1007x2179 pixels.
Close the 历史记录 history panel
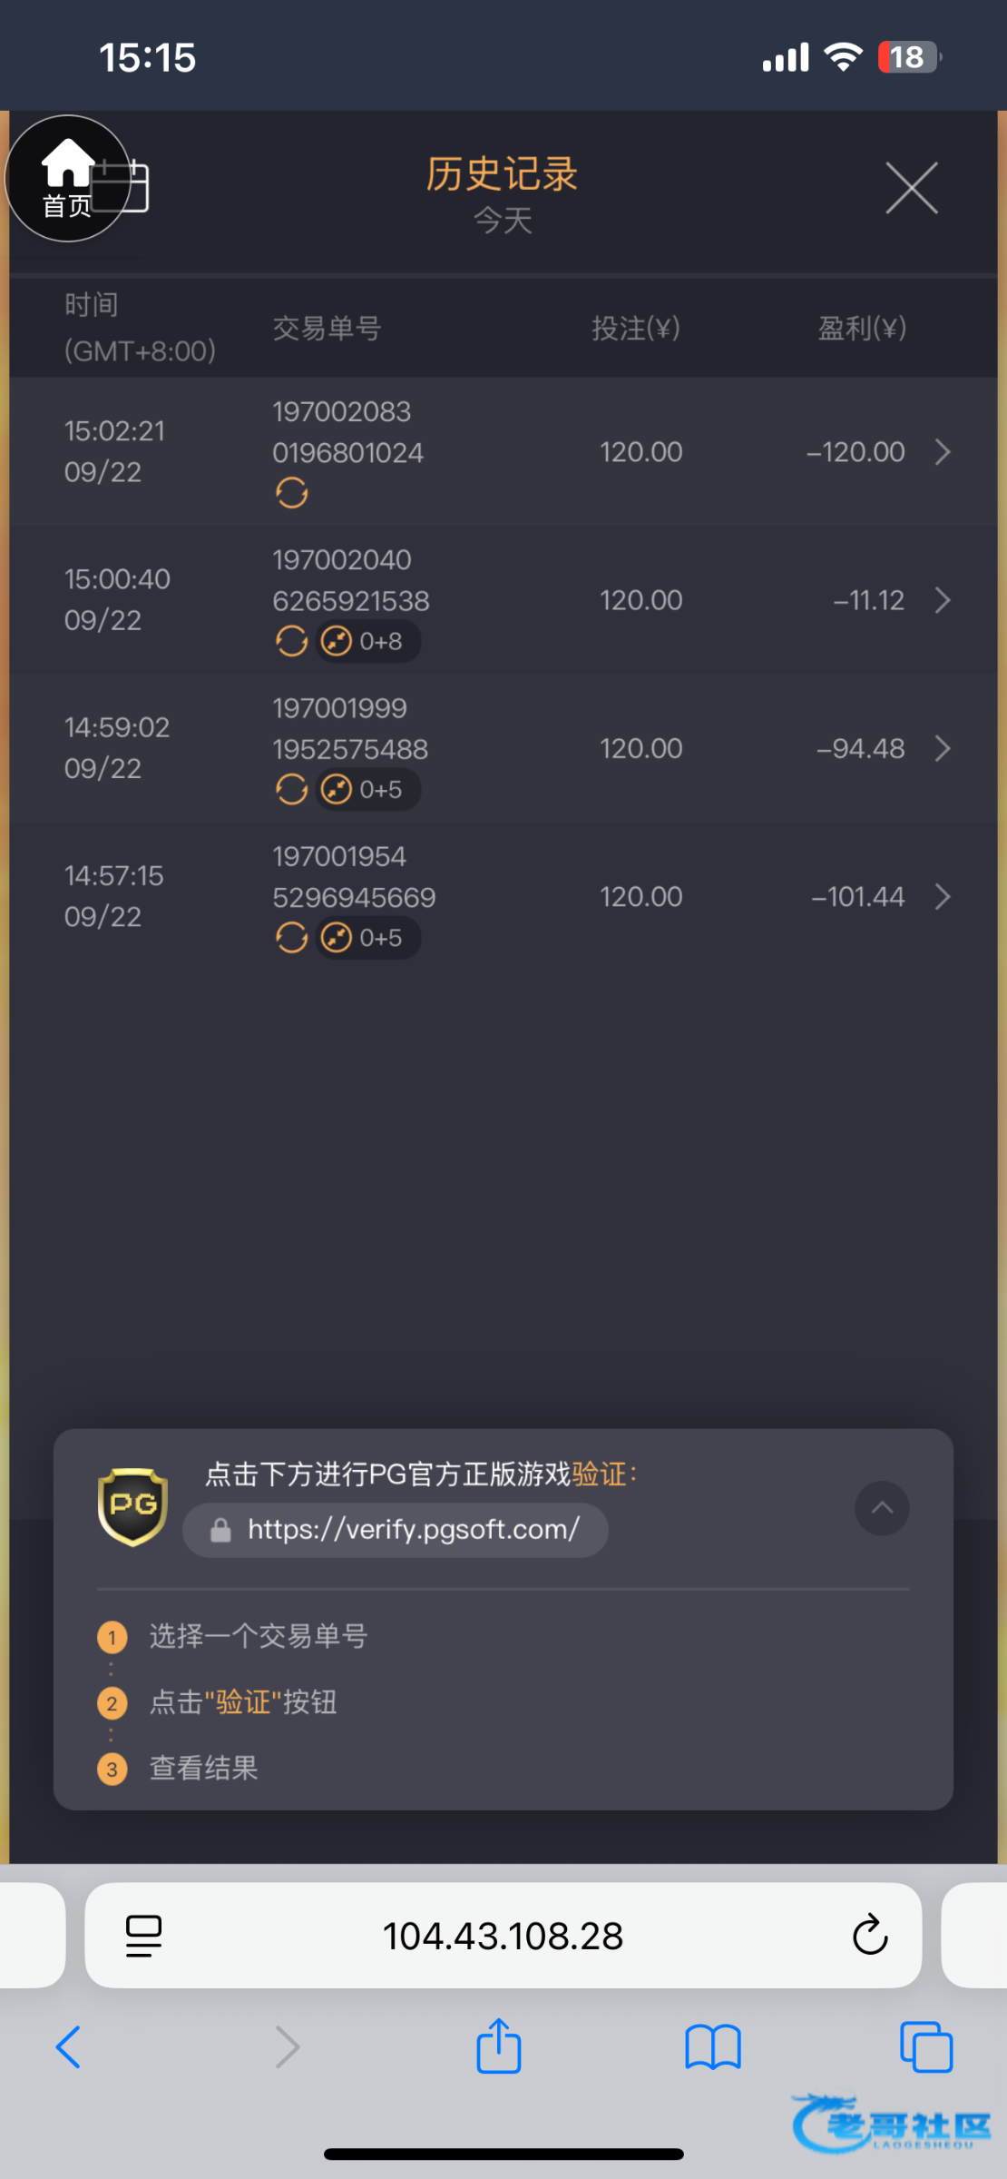(911, 189)
